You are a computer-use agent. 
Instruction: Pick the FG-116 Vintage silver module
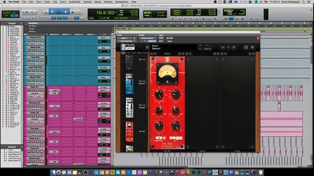[130, 108]
